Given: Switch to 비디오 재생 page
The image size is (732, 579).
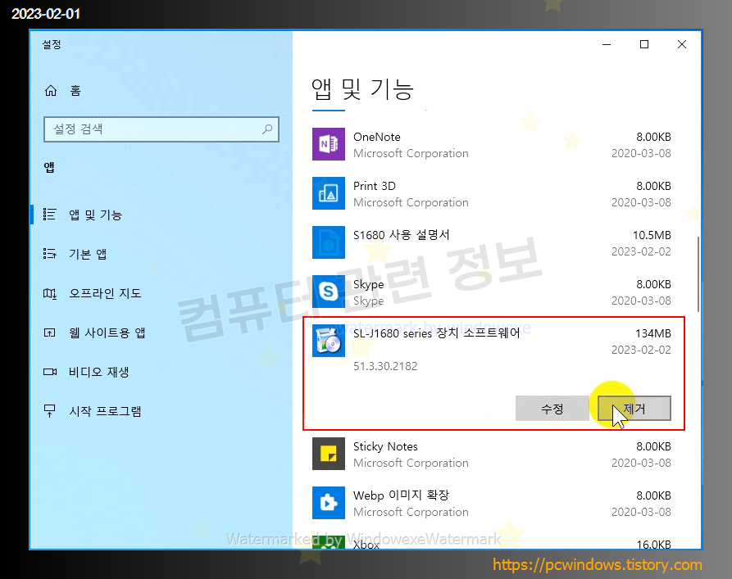Looking at the screenshot, I should pyautogui.click(x=98, y=372).
